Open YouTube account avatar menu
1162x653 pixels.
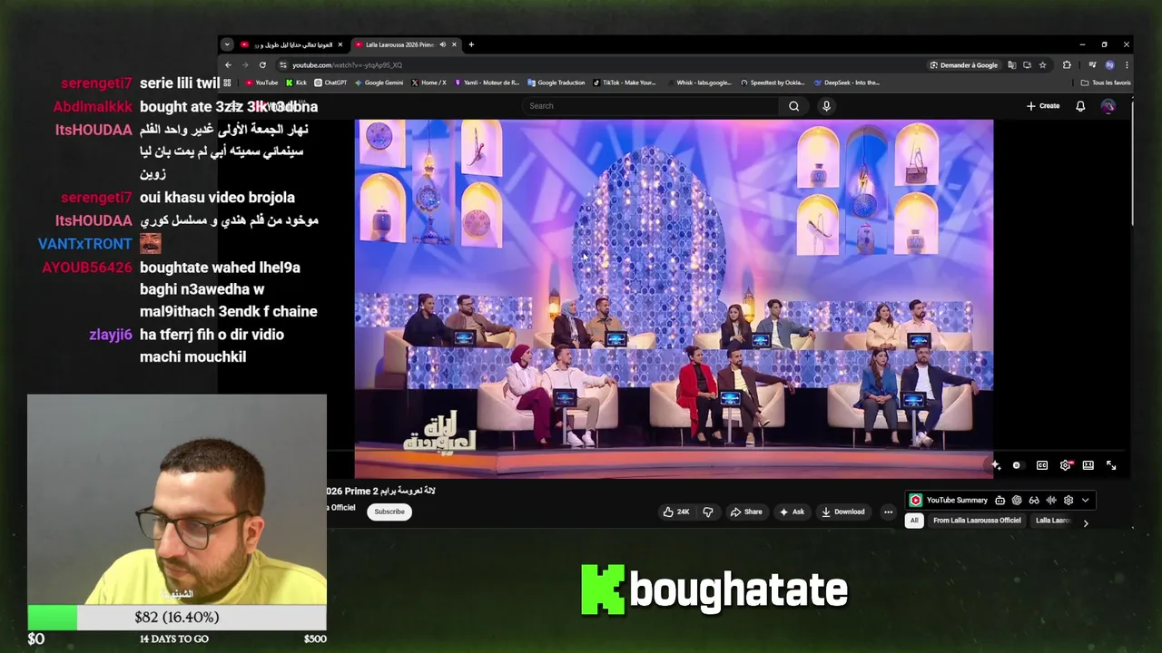click(x=1108, y=106)
